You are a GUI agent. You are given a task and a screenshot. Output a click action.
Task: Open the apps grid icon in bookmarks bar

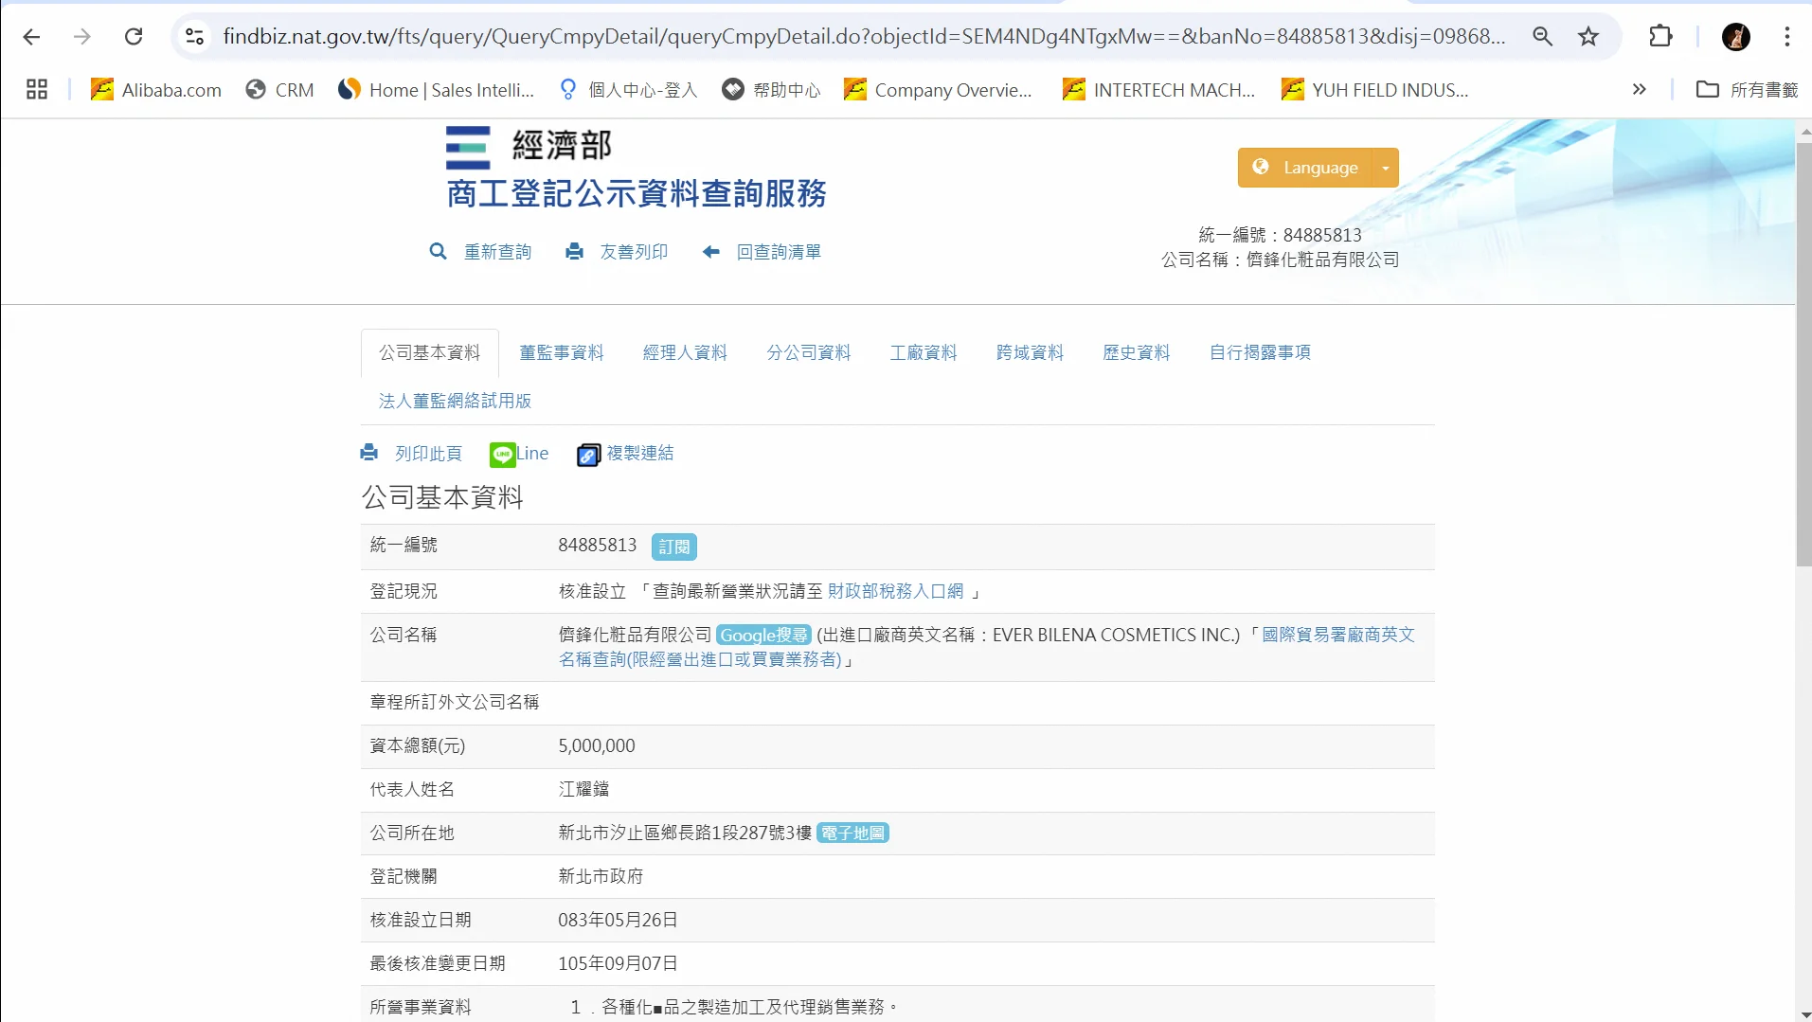click(x=37, y=90)
